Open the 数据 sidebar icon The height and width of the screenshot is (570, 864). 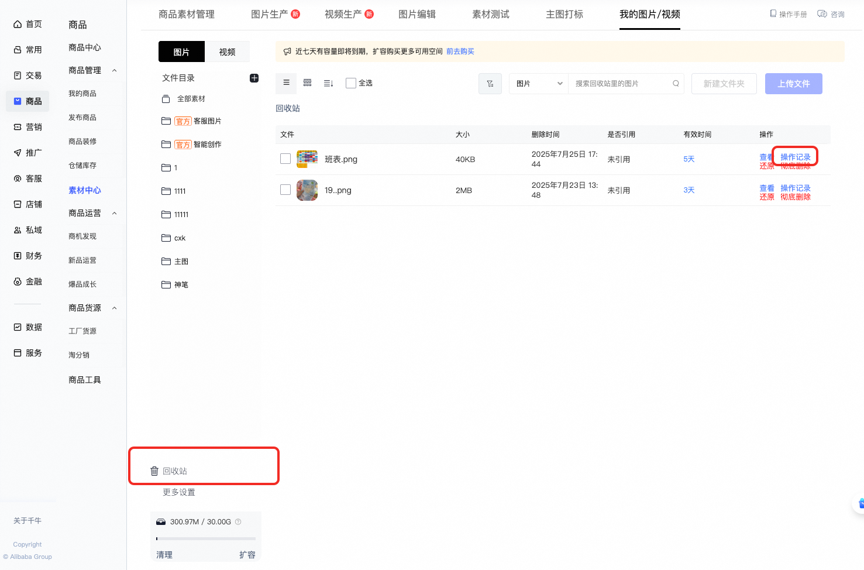(18, 327)
